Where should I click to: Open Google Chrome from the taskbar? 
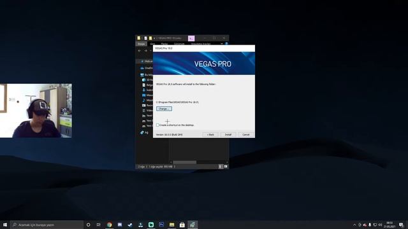pyautogui.click(x=109, y=225)
